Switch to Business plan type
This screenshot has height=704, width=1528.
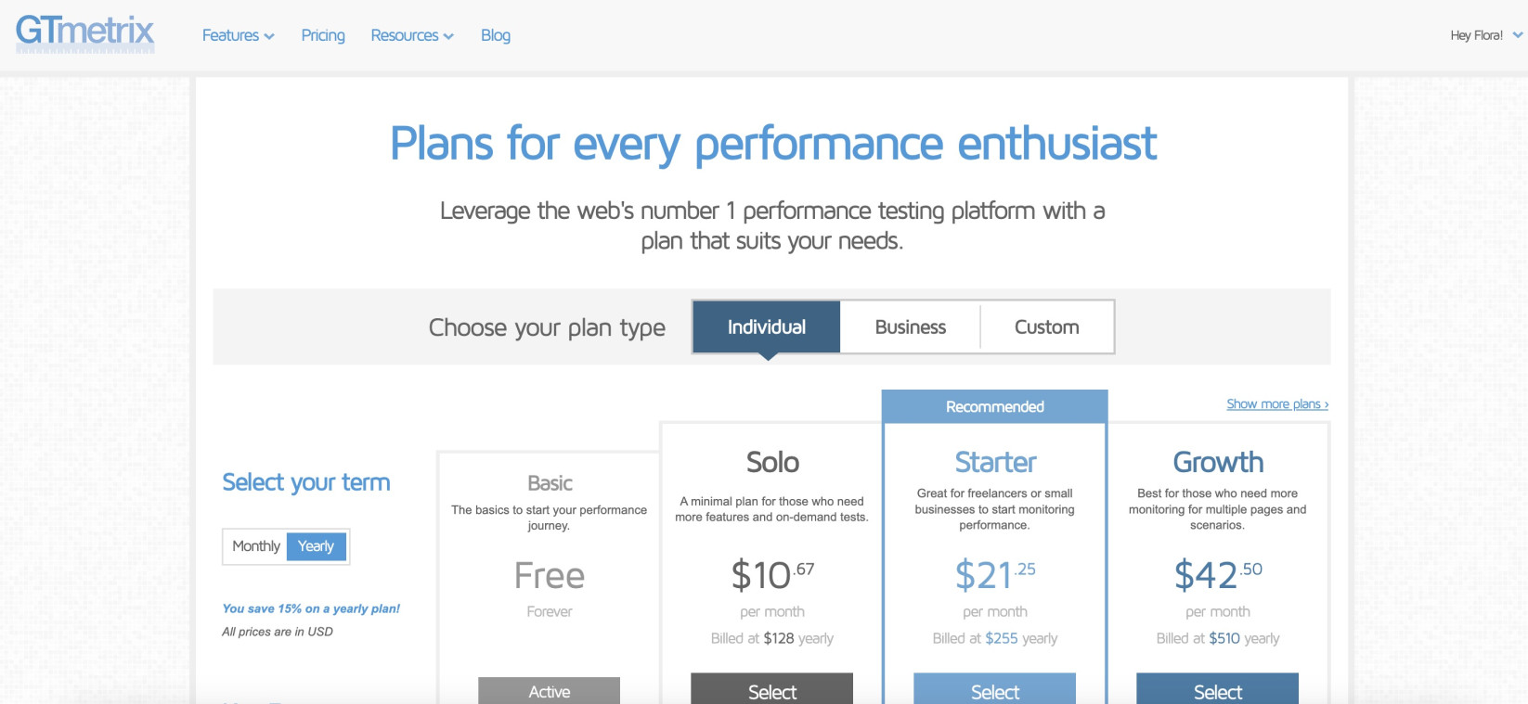(910, 326)
